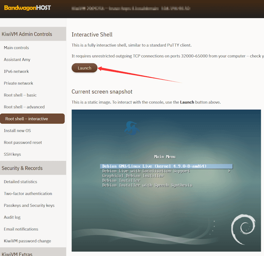Open Root shell – advanced
This screenshot has height=256, width=264.
point(24,107)
